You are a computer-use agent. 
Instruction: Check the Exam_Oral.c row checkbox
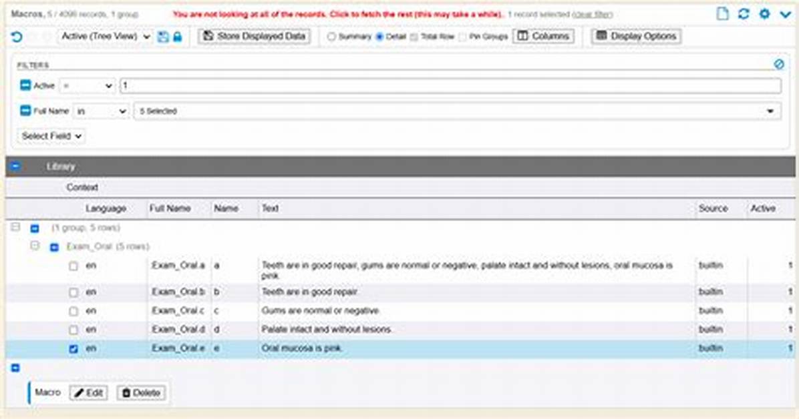73,311
